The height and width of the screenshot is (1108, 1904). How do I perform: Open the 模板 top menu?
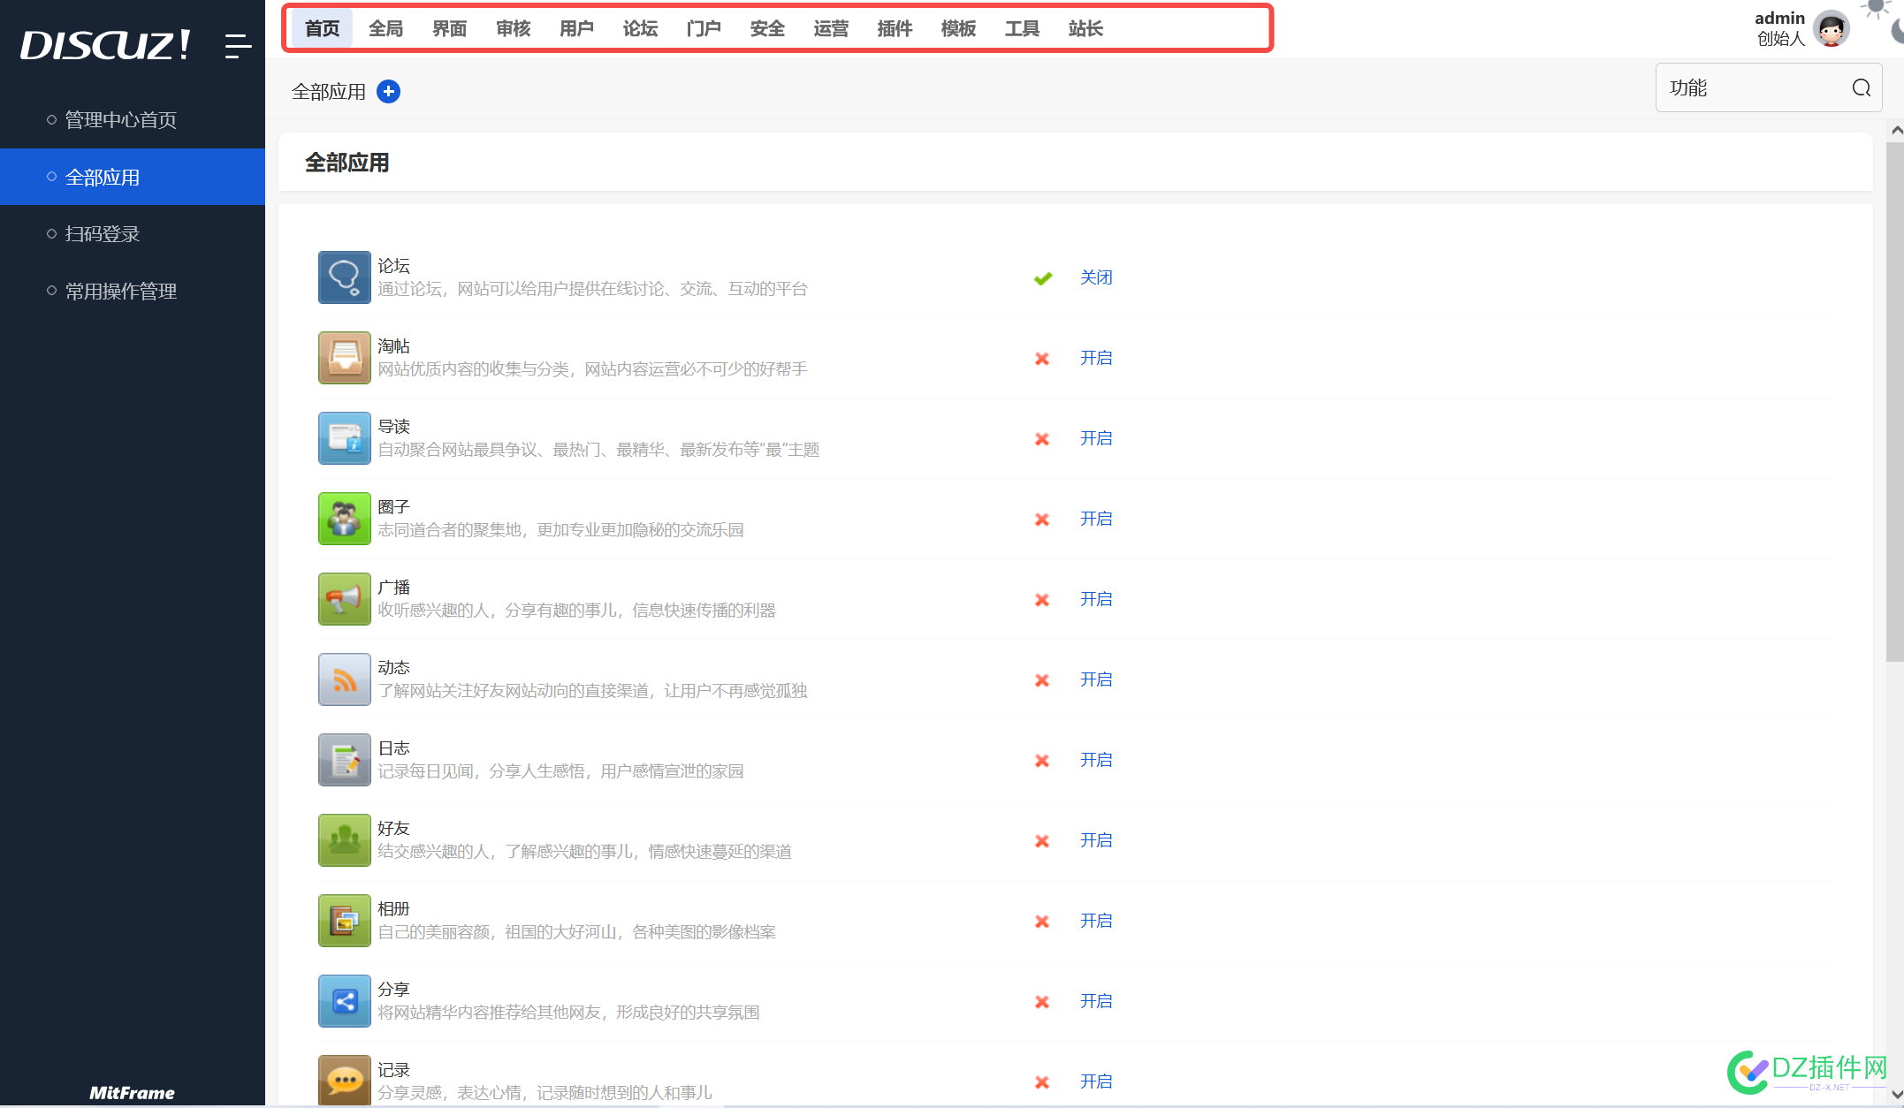(959, 28)
